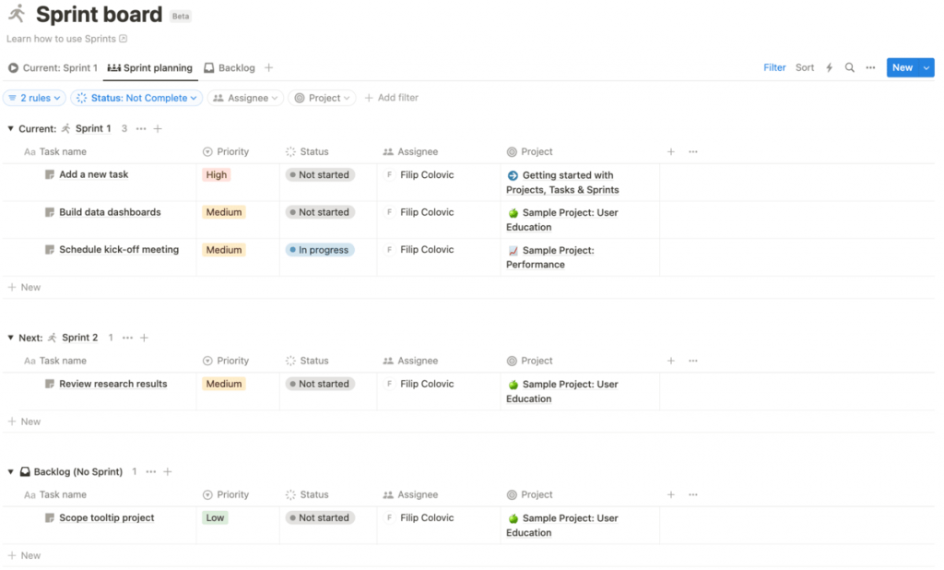Open the New button's dropdown arrow
Screen dimensions: 944x570
pos(926,67)
